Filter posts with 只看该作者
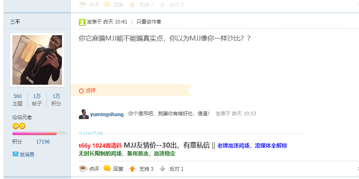Screen dimensions: 359x179 click(149, 22)
